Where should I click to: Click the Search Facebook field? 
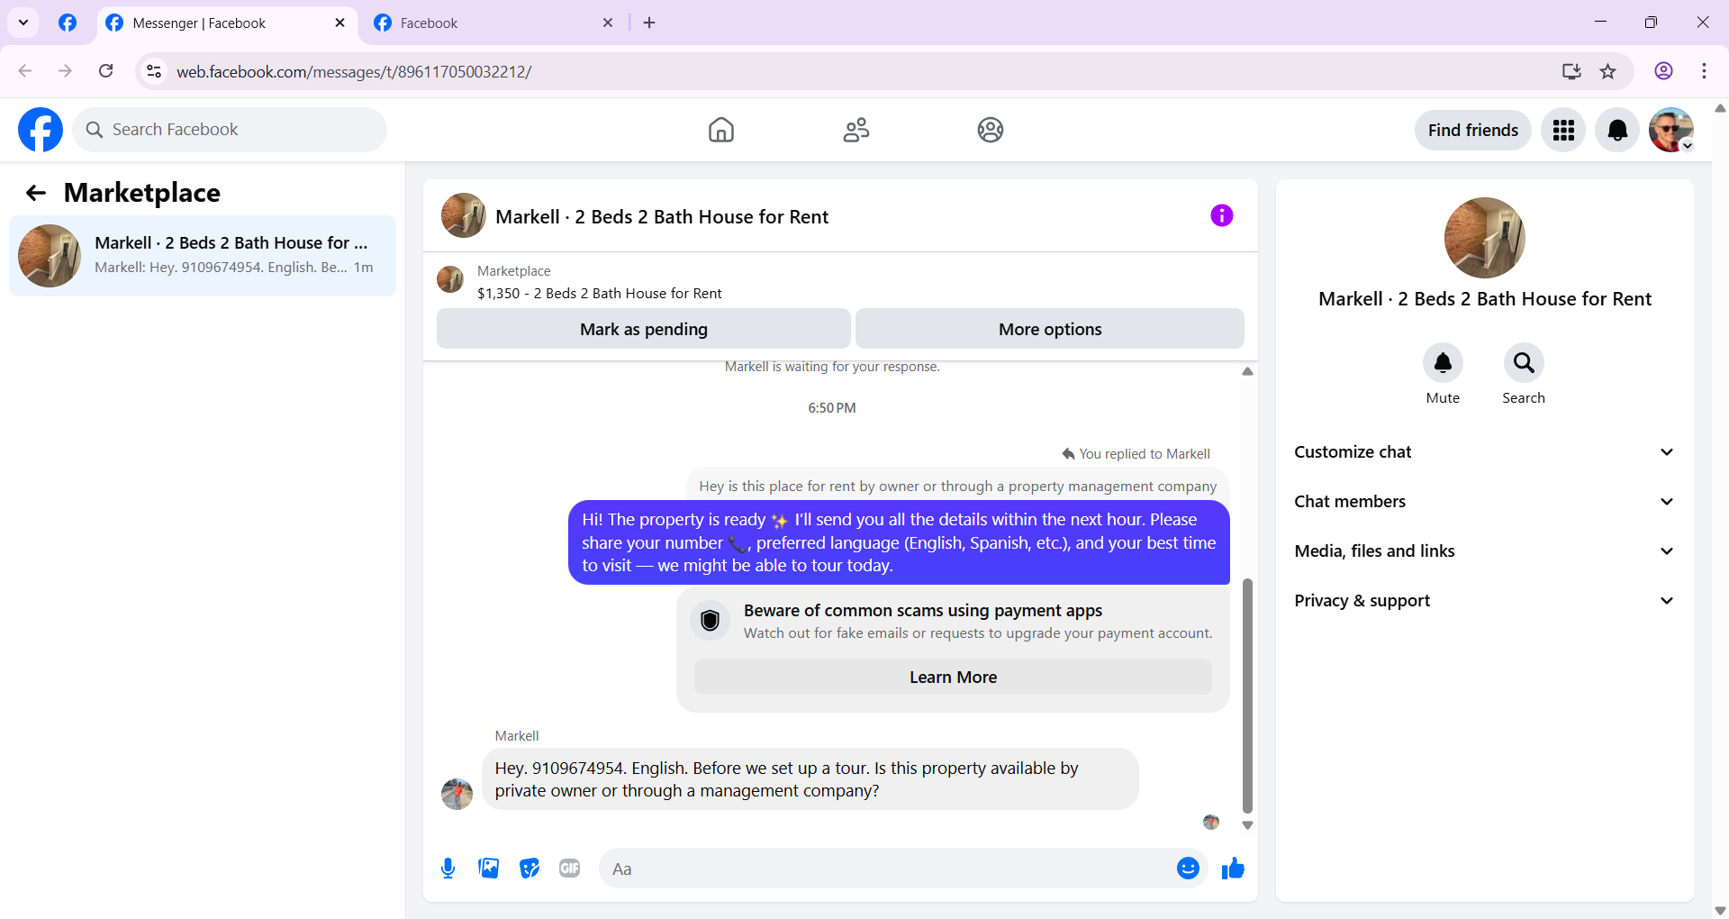230,130
